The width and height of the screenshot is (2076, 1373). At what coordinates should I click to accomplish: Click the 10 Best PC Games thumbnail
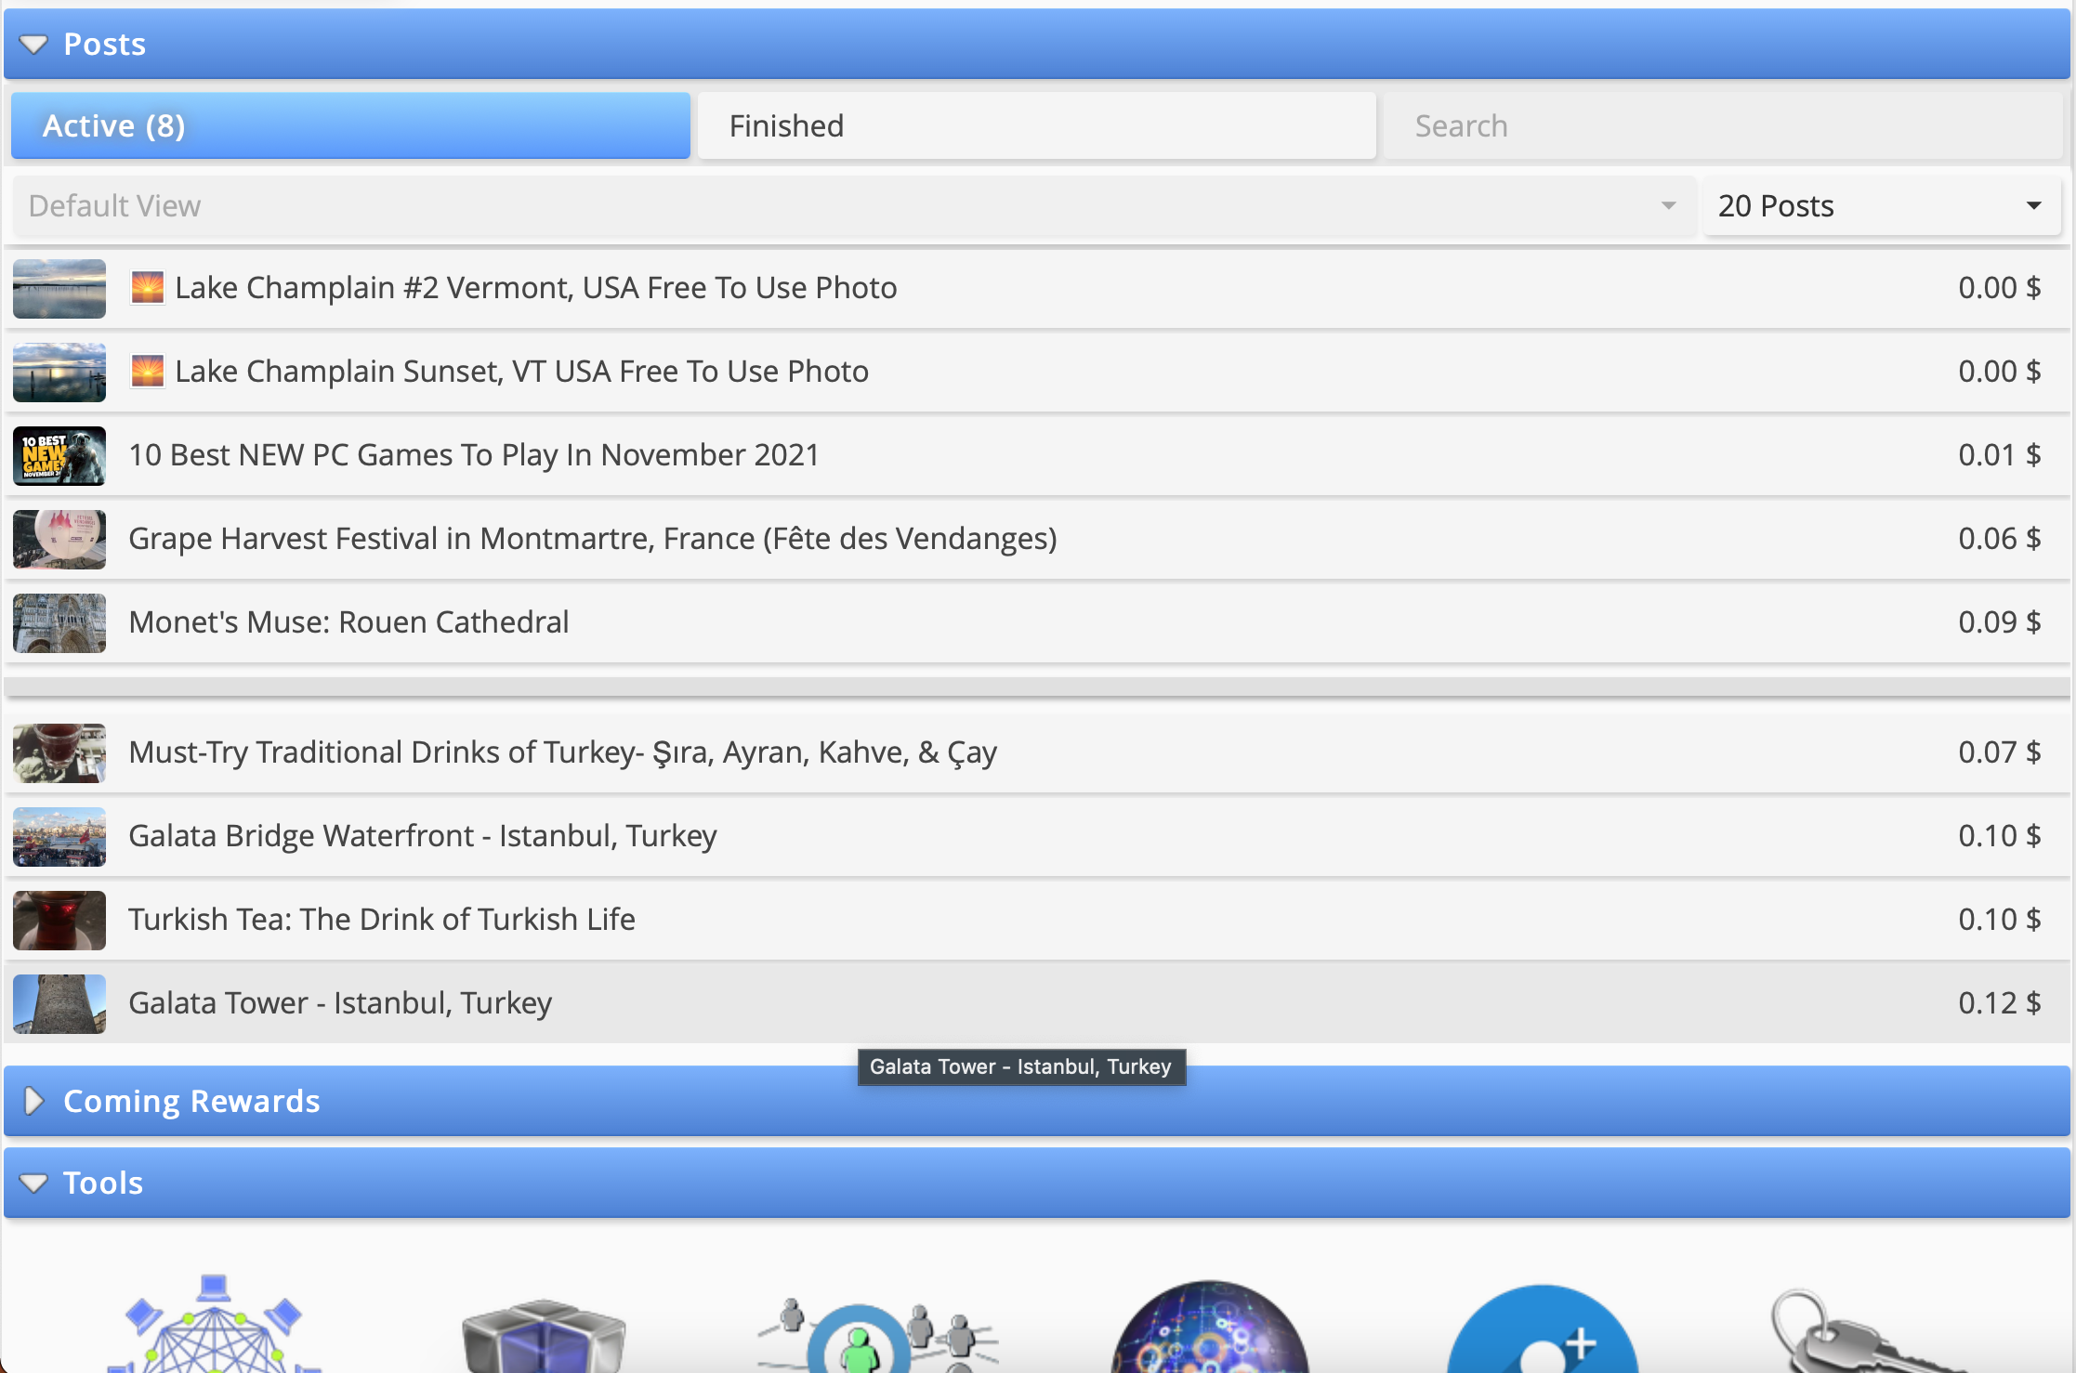(59, 455)
